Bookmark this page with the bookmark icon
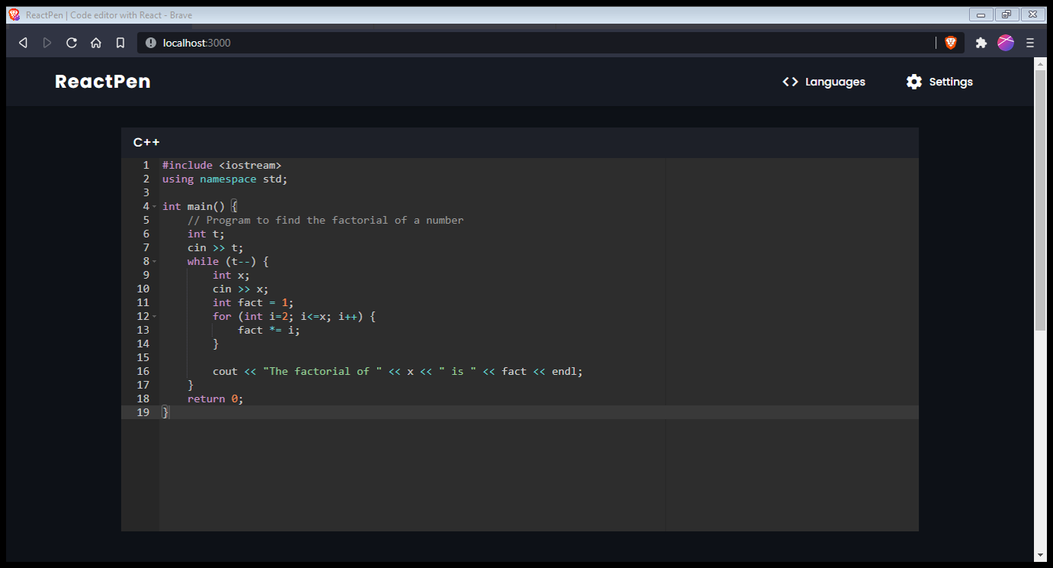This screenshot has width=1053, height=568. click(x=121, y=43)
